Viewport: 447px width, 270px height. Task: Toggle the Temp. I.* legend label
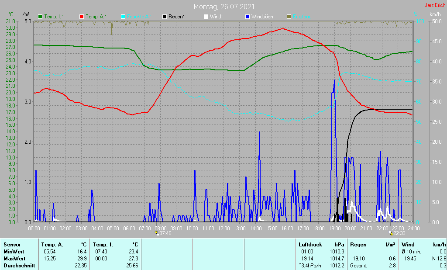[x=53, y=17]
